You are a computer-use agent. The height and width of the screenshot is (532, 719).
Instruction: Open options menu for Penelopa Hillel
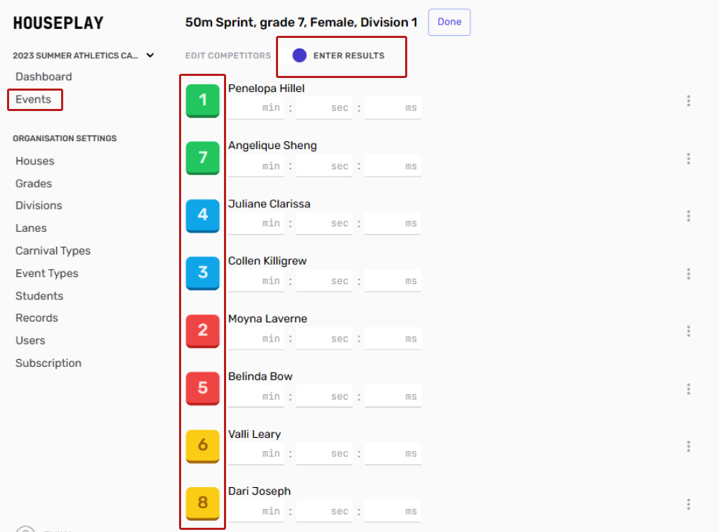tap(688, 101)
